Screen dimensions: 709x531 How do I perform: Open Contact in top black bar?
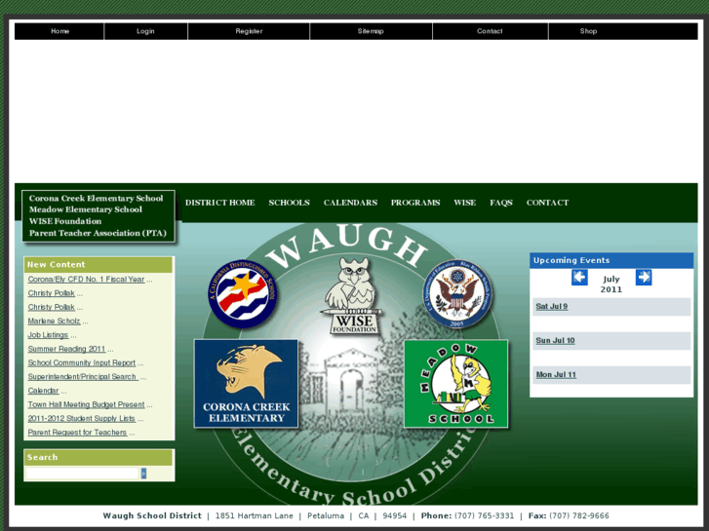click(x=490, y=31)
